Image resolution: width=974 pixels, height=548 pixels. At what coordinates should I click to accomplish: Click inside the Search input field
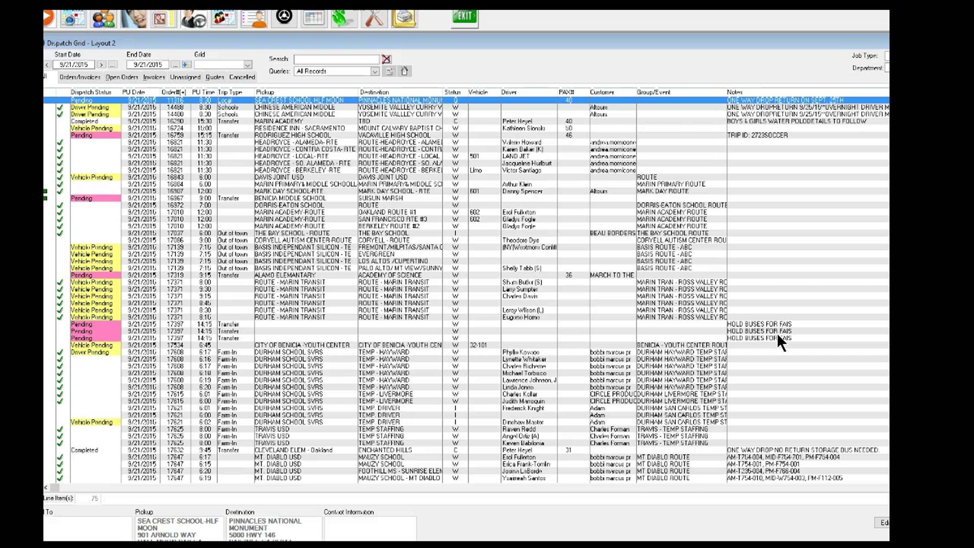336,59
